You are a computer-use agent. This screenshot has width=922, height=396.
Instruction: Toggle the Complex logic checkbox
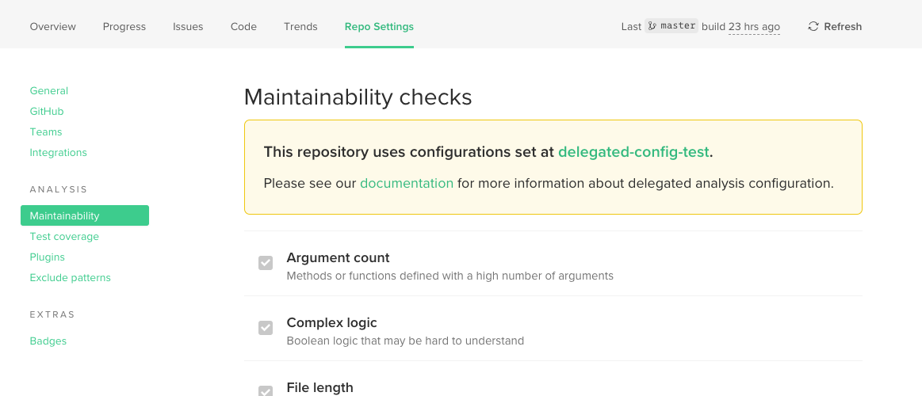click(x=266, y=328)
